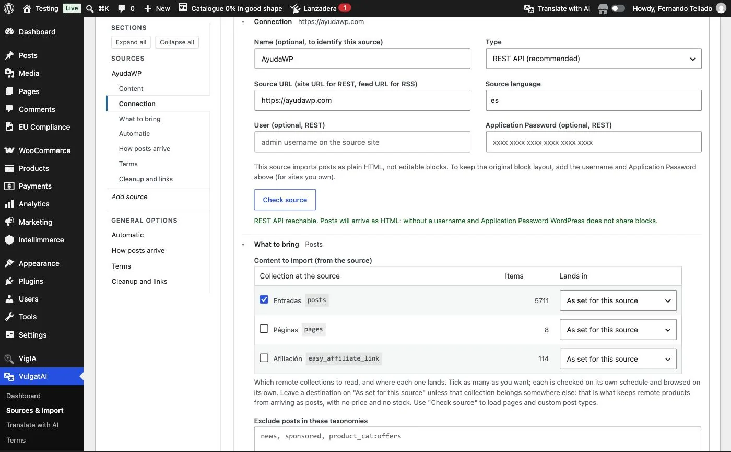Click the Products icon in sidebar
Image resolution: width=731 pixels, height=452 pixels.
(x=9, y=168)
